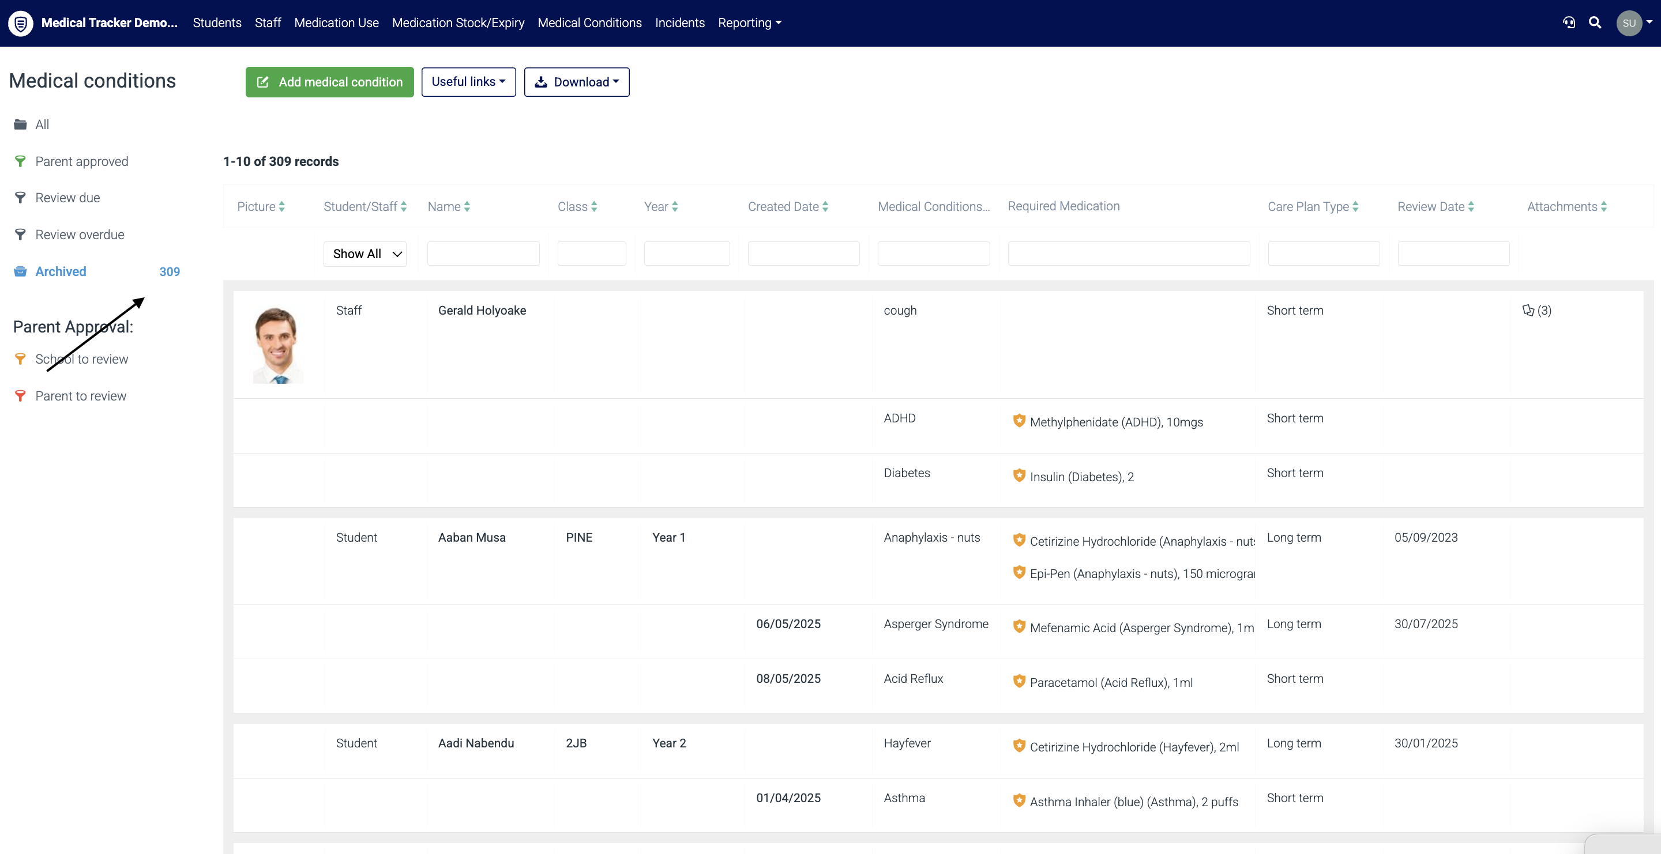Open Medical Conditions in the navbar

[x=589, y=23]
